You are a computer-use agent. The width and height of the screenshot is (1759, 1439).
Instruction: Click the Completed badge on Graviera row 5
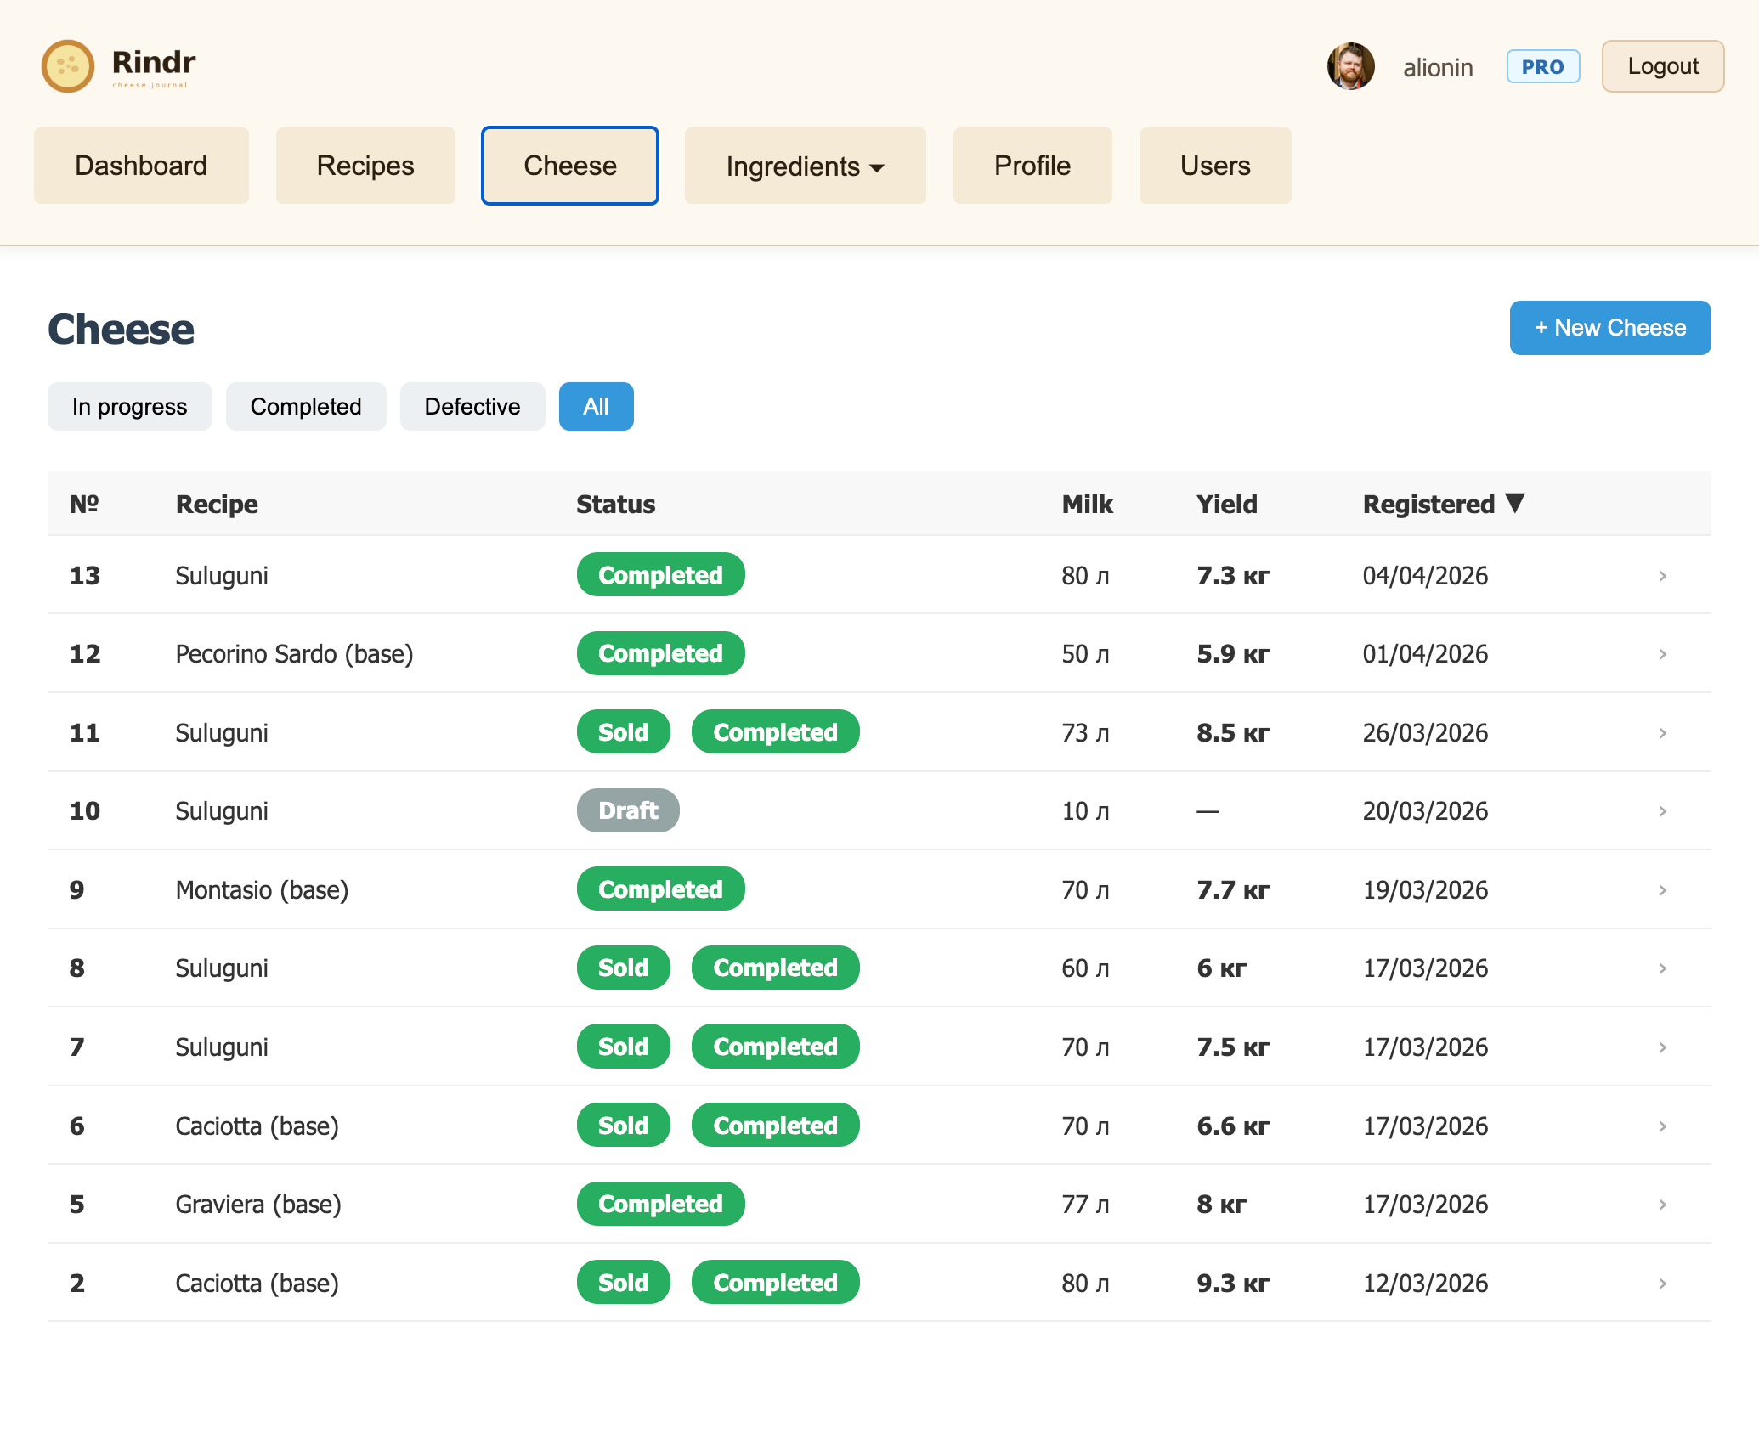[x=660, y=1204]
